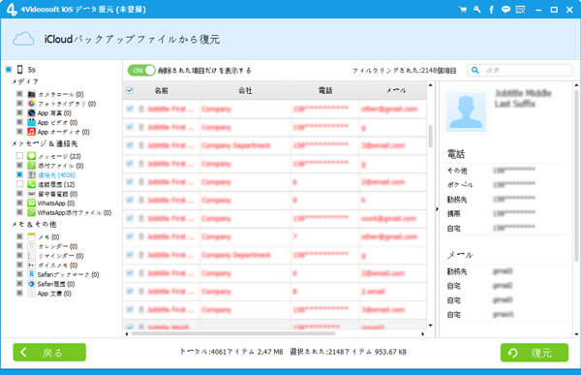Click the メッセージ green bubble icon
This screenshot has height=375, width=581.
click(x=32, y=156)
